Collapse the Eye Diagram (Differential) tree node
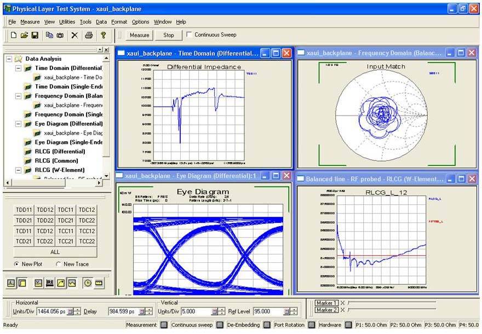482x334 pixels. point(18,124)
